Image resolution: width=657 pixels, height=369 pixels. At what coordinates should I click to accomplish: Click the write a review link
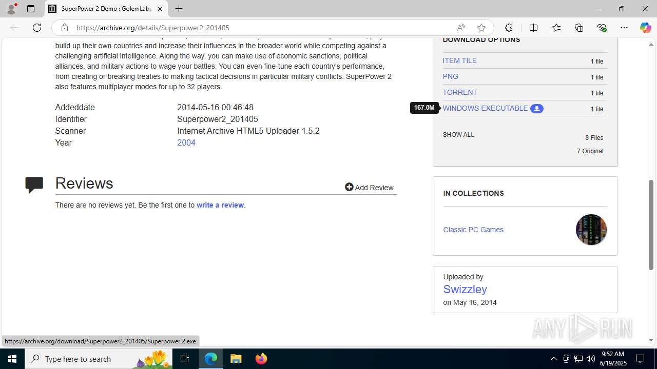[x=220, y=205]
